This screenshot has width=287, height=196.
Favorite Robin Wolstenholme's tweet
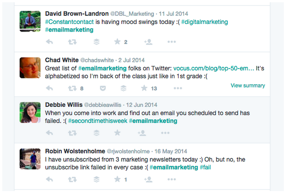coord(117,179)
